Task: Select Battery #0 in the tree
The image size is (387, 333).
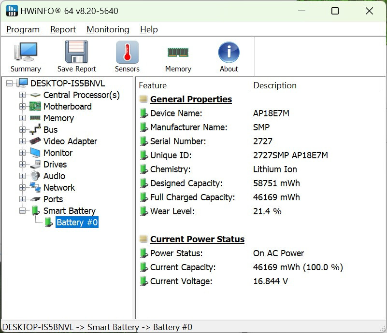Action: [77, 222]
